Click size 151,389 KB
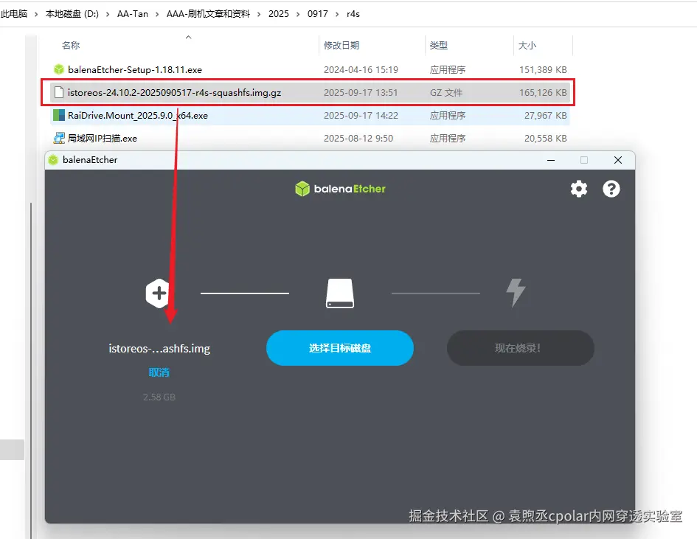Viewport: 697px width, 539px height. click(x=543, y=70)
